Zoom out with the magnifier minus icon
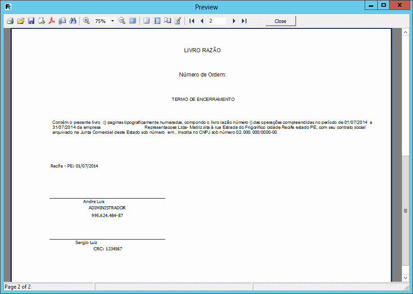Screen dimensions: 413x294 [122, 21]
